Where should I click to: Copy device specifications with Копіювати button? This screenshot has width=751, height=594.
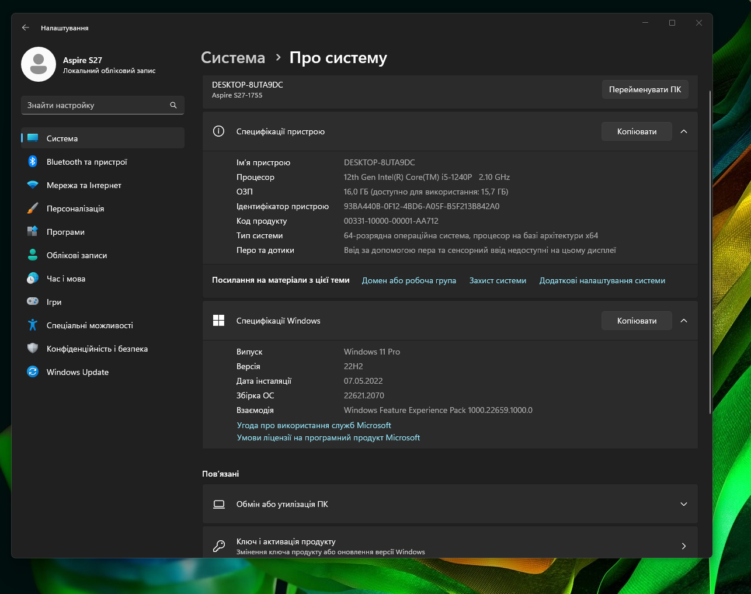637,131
